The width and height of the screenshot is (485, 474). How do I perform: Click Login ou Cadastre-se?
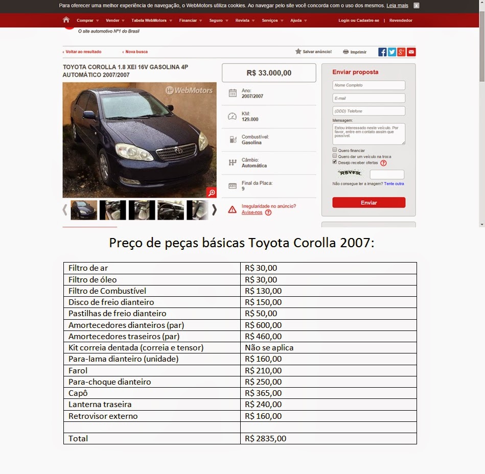358,20
